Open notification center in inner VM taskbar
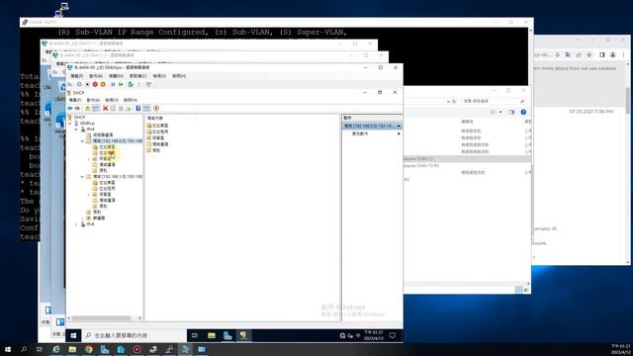The image size is (633, 356). (x=393, y=335)
